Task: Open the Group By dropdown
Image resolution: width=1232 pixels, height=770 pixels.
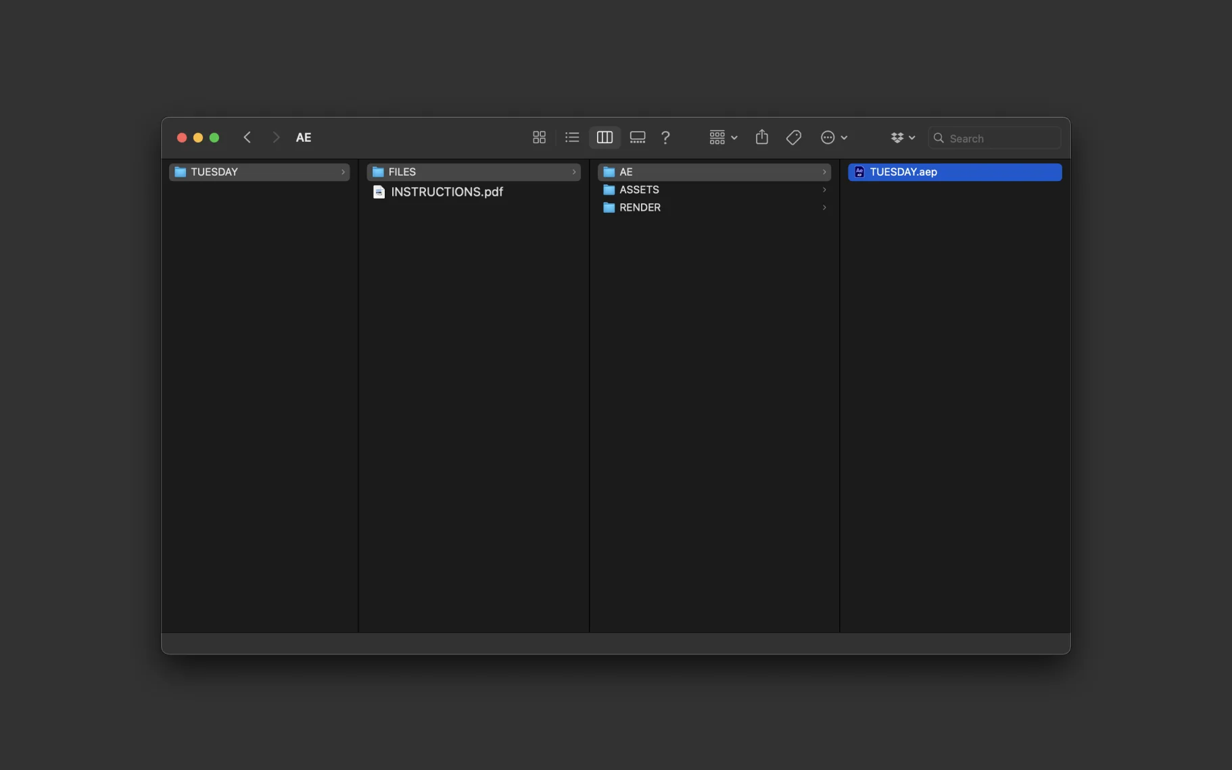Action: tap(723, 138)
